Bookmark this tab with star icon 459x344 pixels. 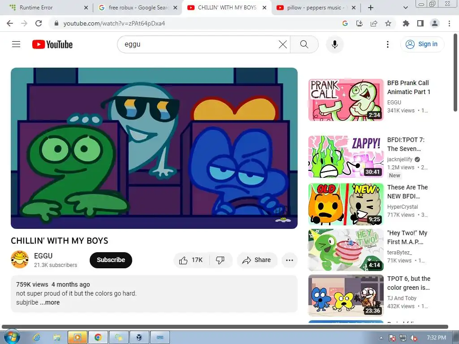tap(388, 23)
